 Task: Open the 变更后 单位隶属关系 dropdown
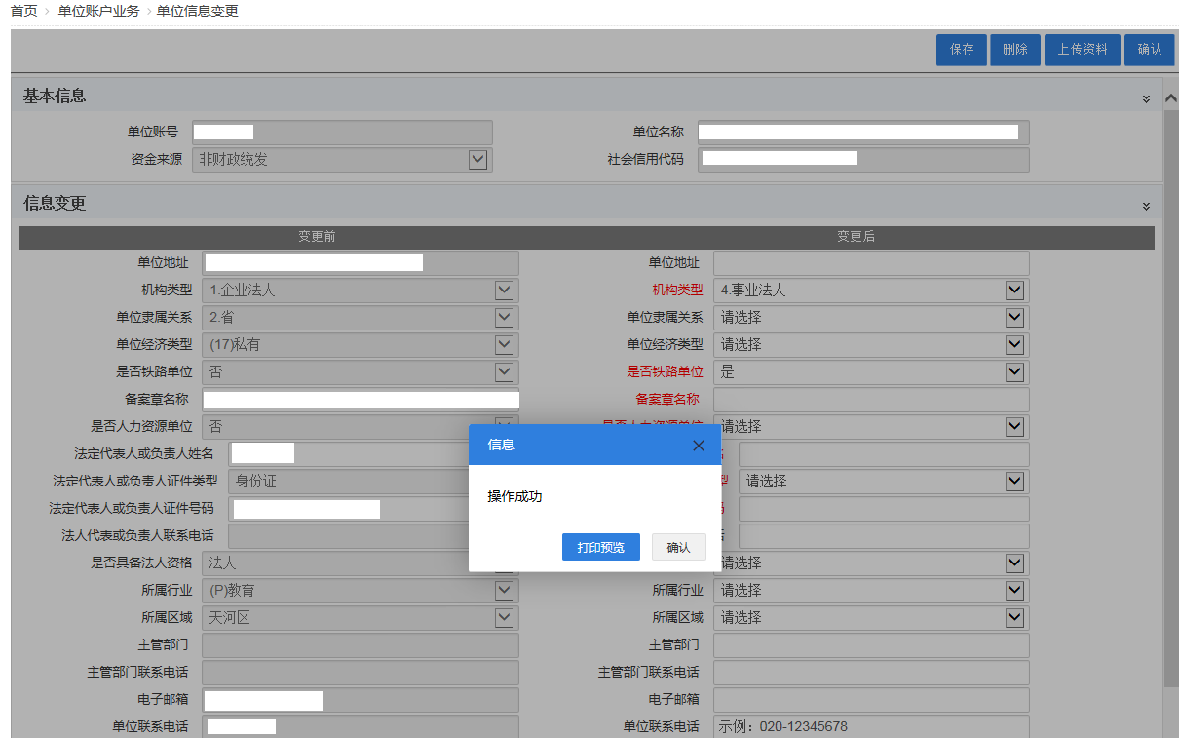pyautogui.click(x=1014, y=318)
